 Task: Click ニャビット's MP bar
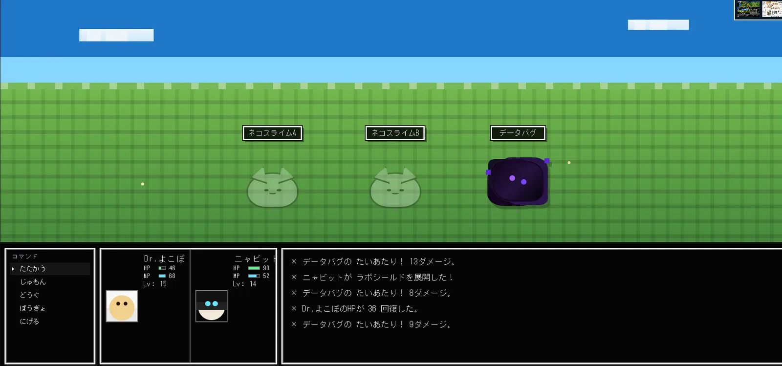(254, 276)
